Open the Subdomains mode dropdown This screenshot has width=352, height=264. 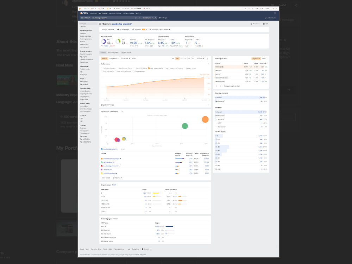click(x=147, y=18)
